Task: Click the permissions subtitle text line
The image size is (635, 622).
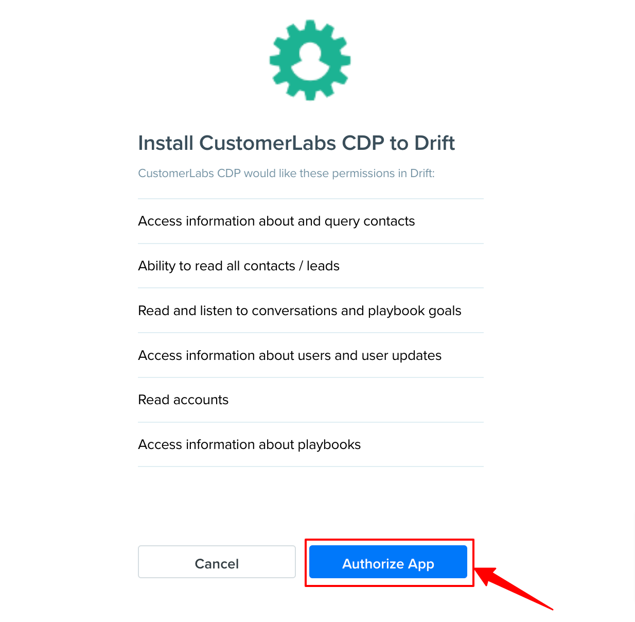Action: (x=286, y=173)
